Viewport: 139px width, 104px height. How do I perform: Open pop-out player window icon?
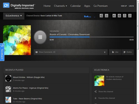(x=130, y=16)
